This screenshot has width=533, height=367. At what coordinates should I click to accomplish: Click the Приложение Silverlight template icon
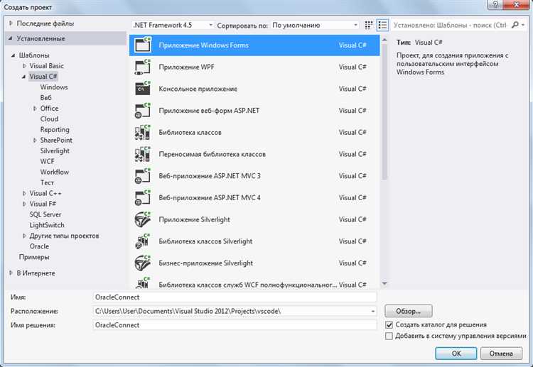coord(143,219)
